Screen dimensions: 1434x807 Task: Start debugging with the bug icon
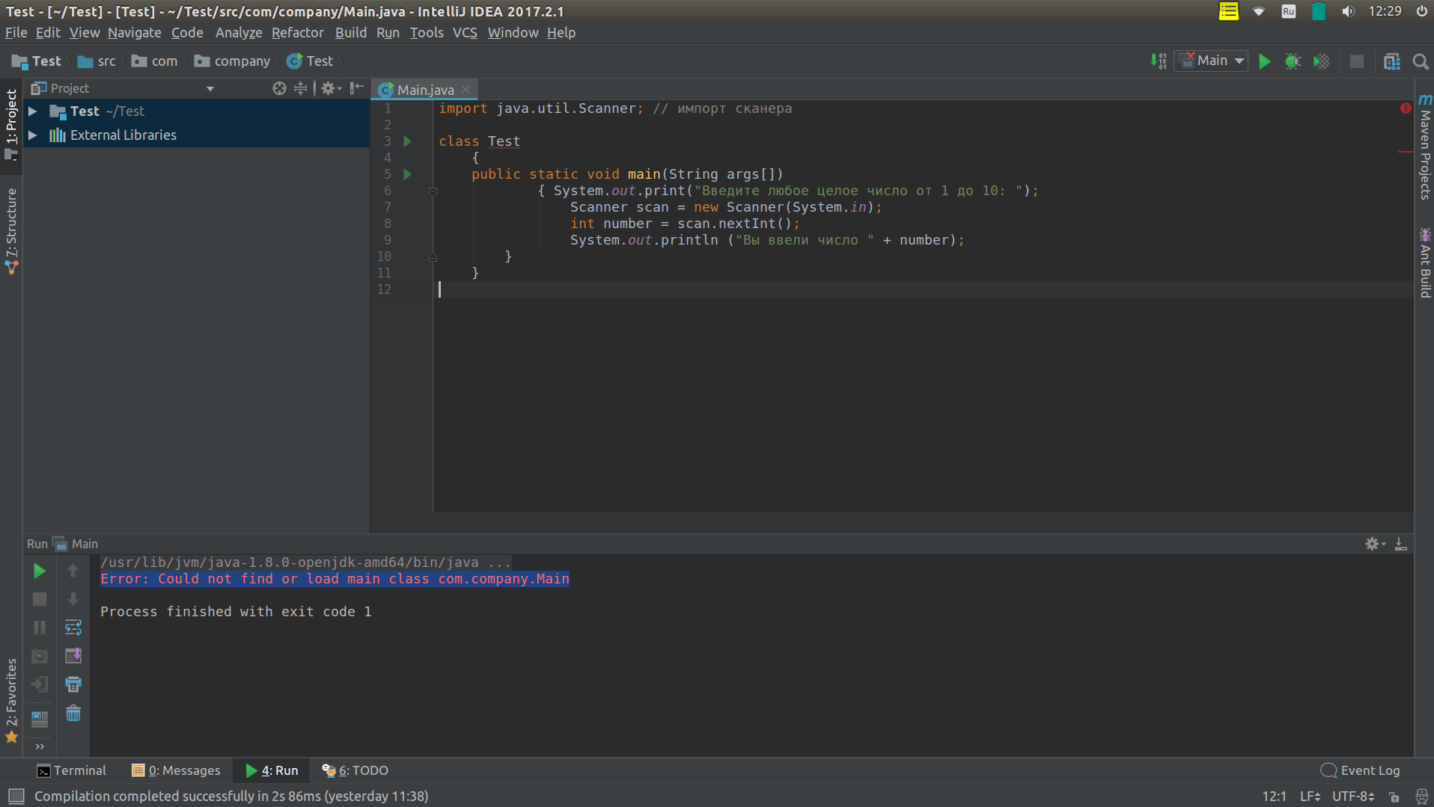tap(1293, 61)
